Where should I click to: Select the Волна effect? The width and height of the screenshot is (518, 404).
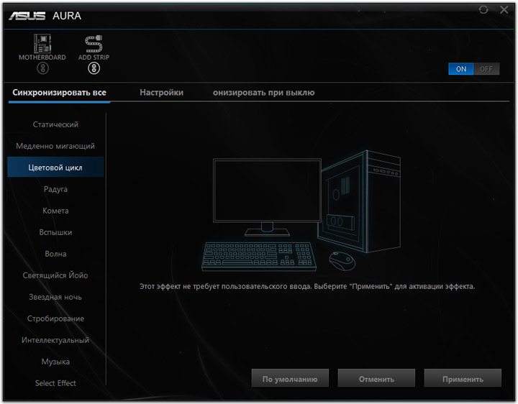pyautogui.click(x=55, y=254)
